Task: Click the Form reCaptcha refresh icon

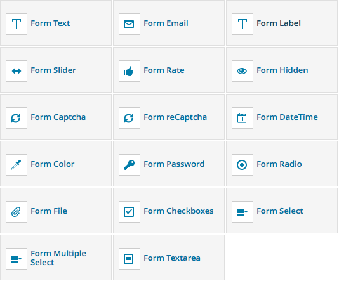Action: pos(130,118)
